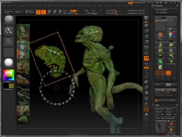
Task: Toggle Transp transparency button
Action: pyautogui.click(x=146, y=104)
